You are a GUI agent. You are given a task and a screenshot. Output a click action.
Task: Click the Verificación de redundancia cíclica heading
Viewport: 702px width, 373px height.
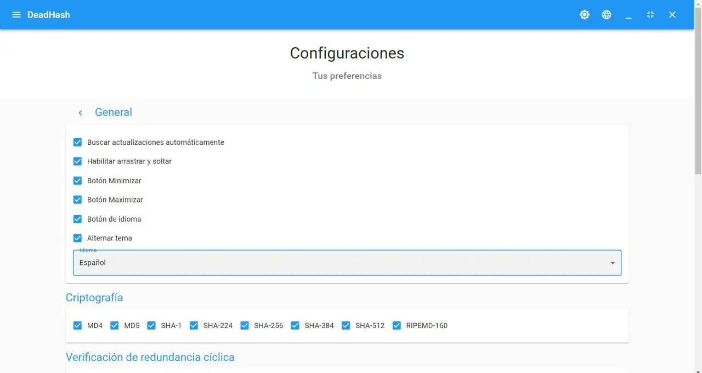pos(150,357)
